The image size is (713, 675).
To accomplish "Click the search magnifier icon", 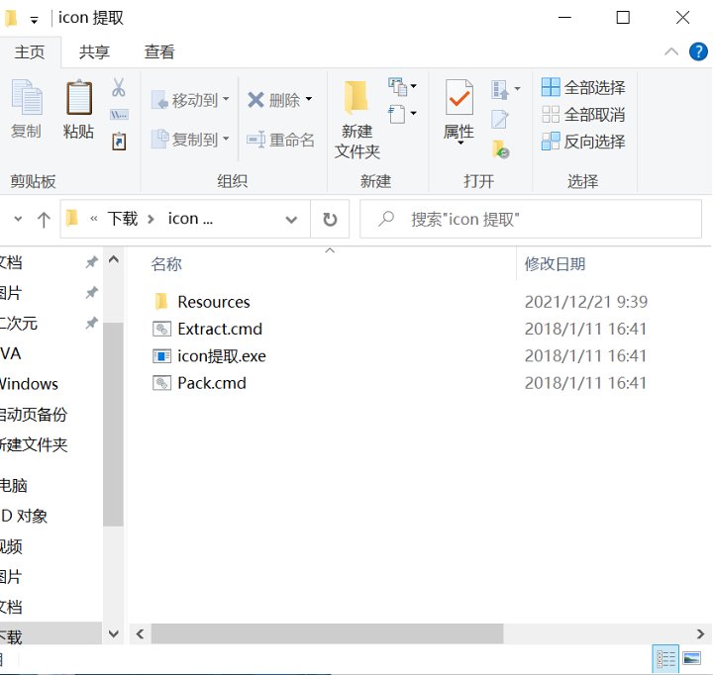I will point(386,219).
